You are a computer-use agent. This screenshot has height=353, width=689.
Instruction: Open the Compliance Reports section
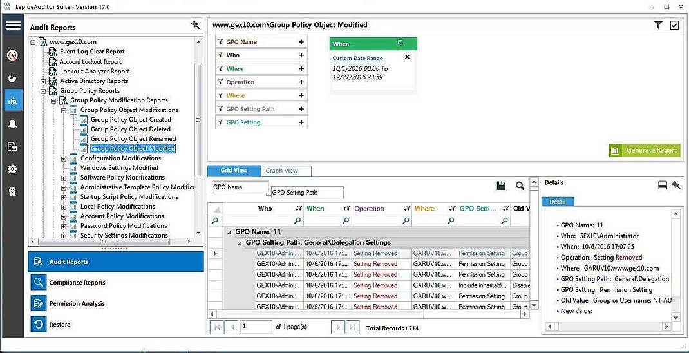pos(77,283)
